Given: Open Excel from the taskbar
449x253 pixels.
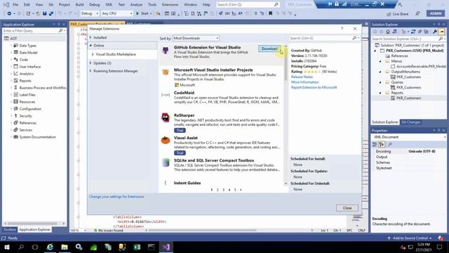Looking at the screenshot, I should 137,247.
